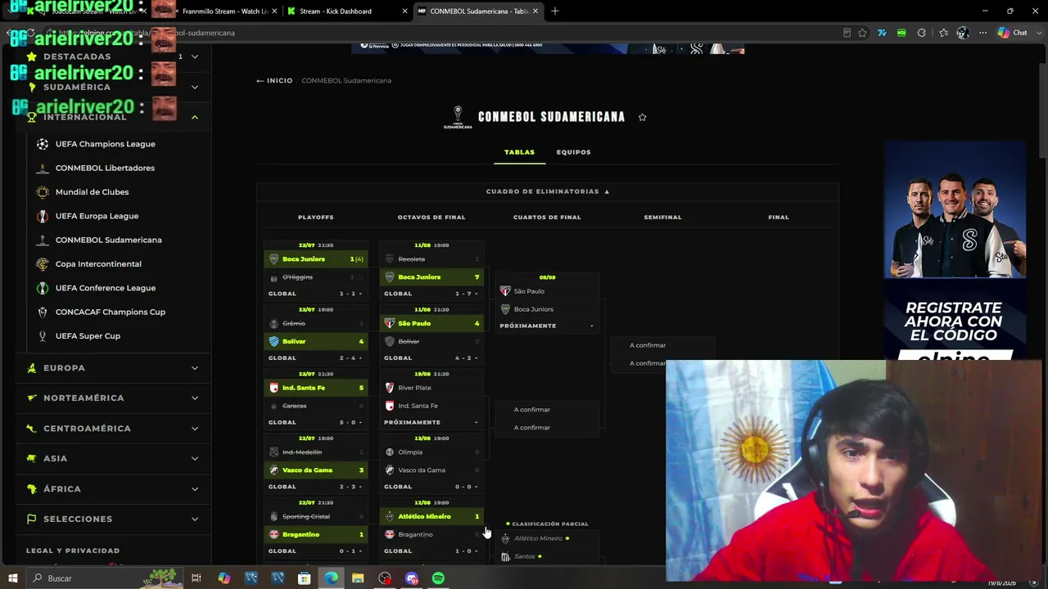This screenshot has height=589, width=1048.
Task: Open a new browser tab
Action: [x=555, y=11]
